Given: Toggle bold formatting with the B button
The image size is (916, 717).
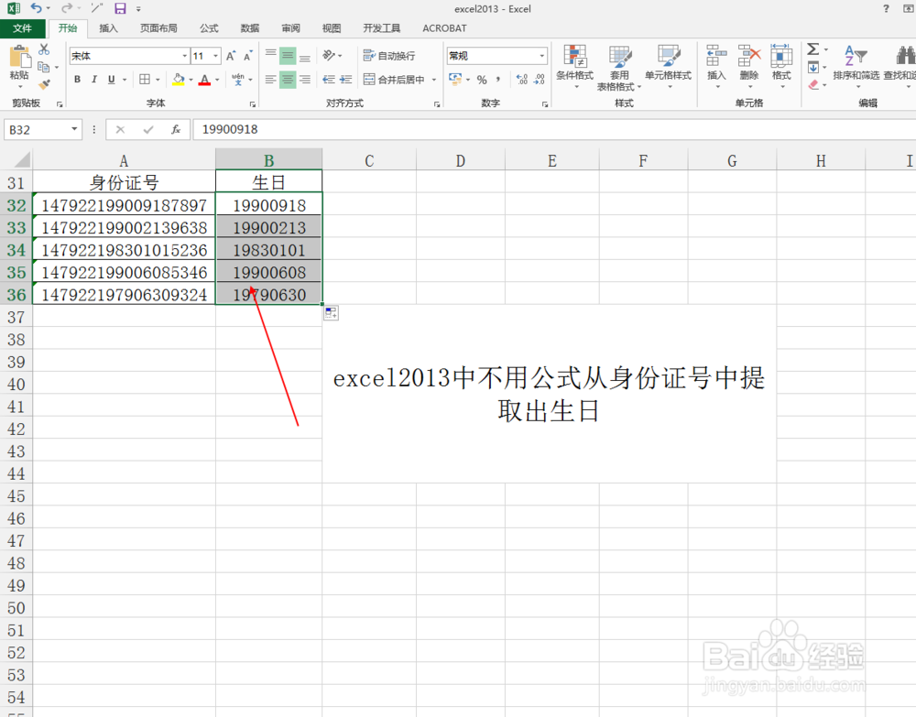Looking at the screenshot, I should [x=78, y=80].
